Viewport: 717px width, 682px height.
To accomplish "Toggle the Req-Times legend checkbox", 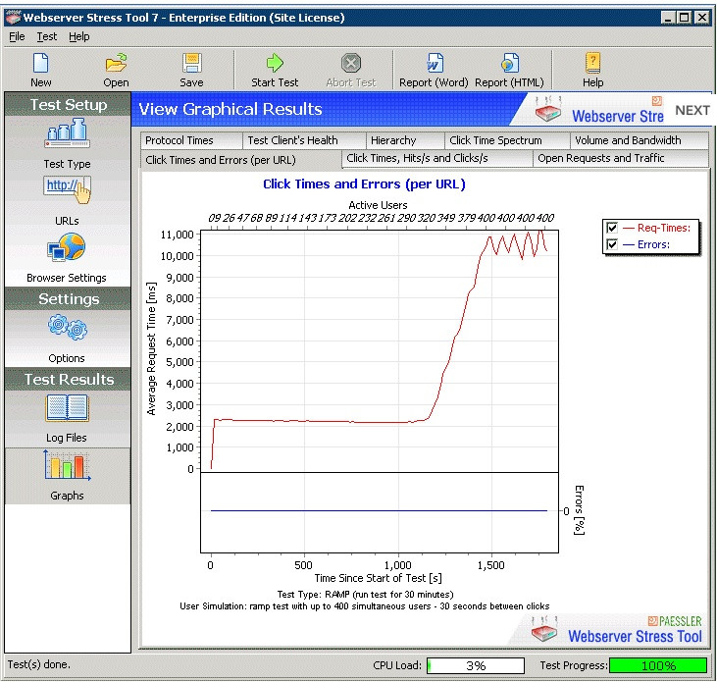I will 612,228.
